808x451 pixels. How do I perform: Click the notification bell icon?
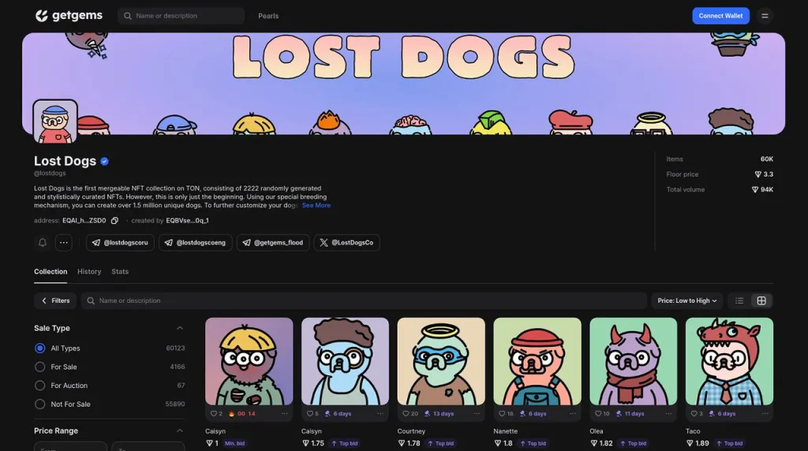43,243
